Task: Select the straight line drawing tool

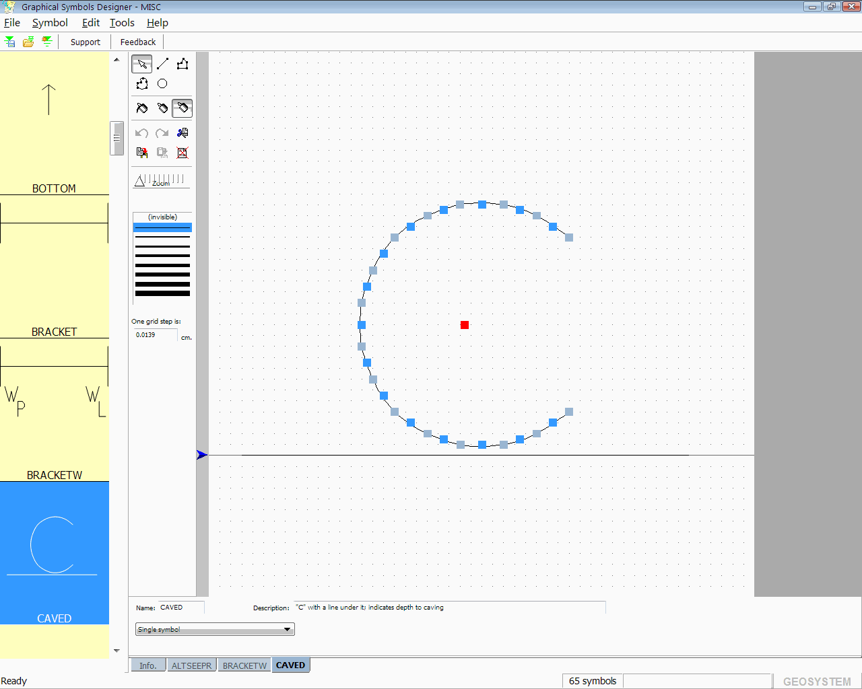Action: point(162,64)
